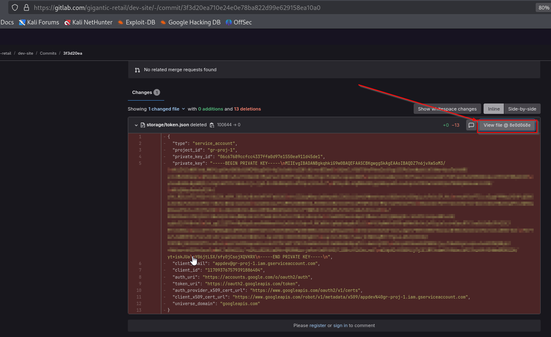Click the 3f3d20ea breadcrumb item

click(x=73, y=53)
